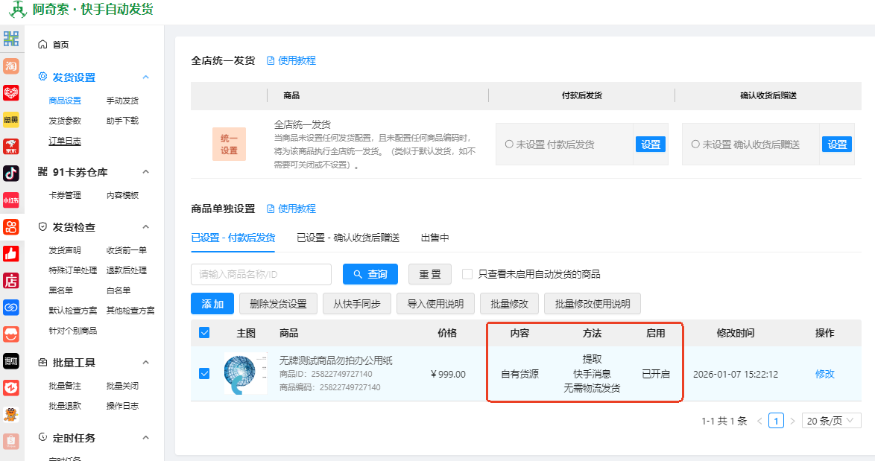Switch to 已设置 - 确认收货后赠送 tab
This screenshot has height=461, width=875.
(x=348, y=238)
